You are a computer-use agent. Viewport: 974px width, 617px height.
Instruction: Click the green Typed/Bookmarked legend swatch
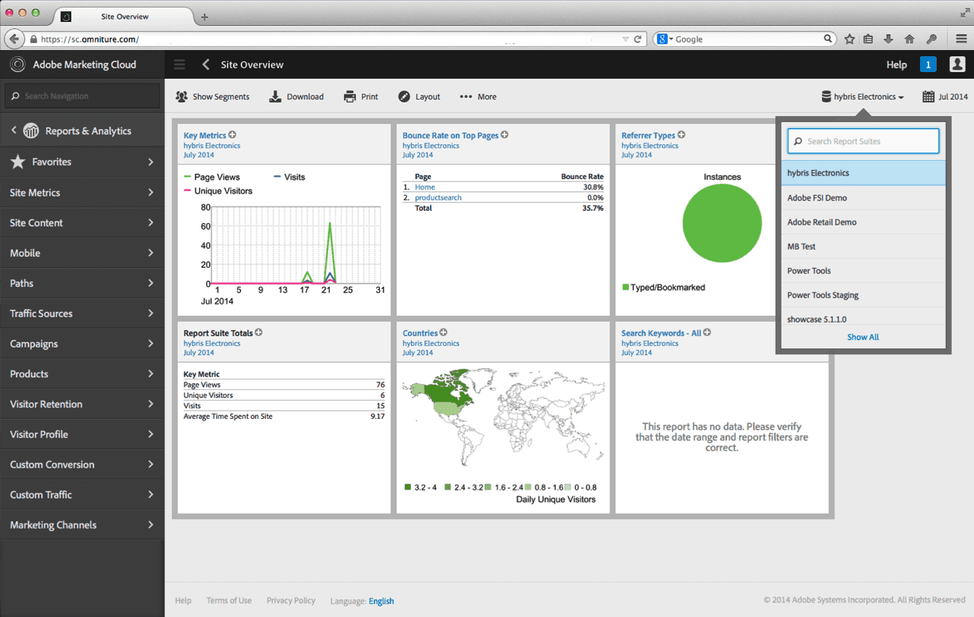click(625, 288)
